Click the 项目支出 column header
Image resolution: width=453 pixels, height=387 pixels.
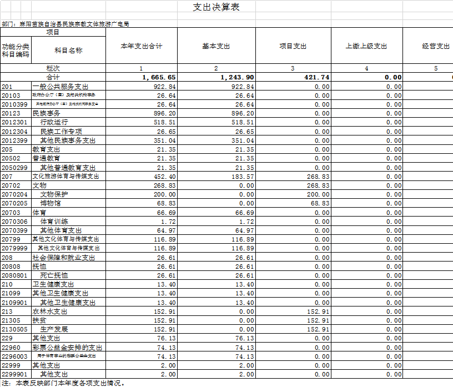click(x=290, y=46)
